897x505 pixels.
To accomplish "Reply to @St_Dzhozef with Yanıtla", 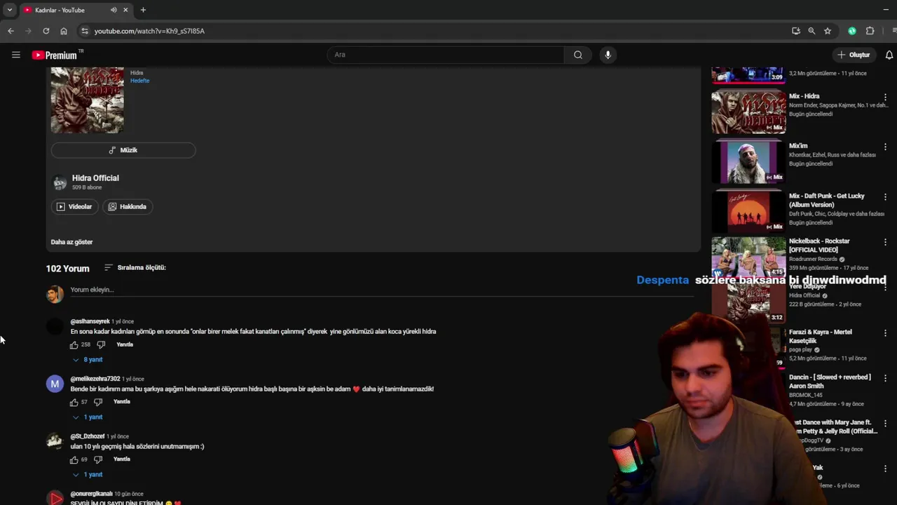I will pyautogui.click(x=122, y=459).
